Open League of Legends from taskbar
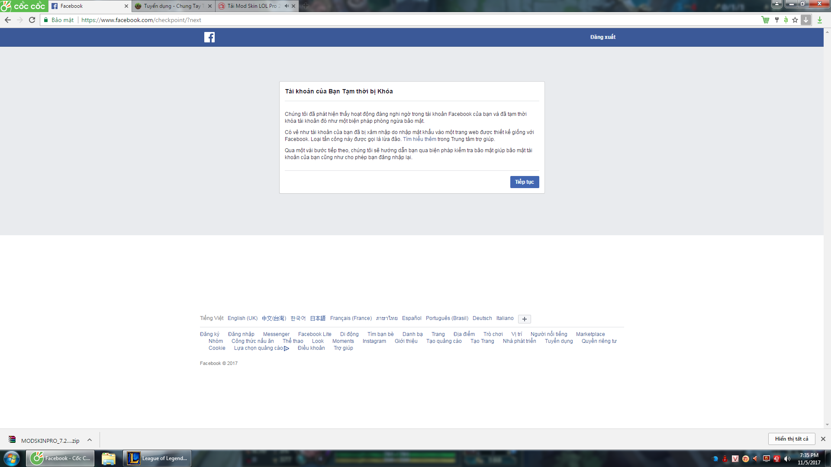Screen dimensions: 831x467 click(x=158, y=458)
